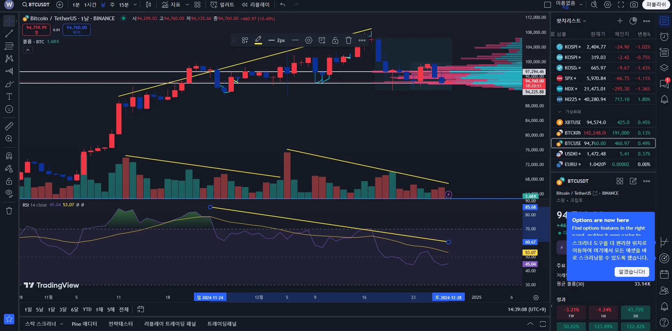
Task: Expand the 이름없음 layout dropdown
Action: (581, 5)
